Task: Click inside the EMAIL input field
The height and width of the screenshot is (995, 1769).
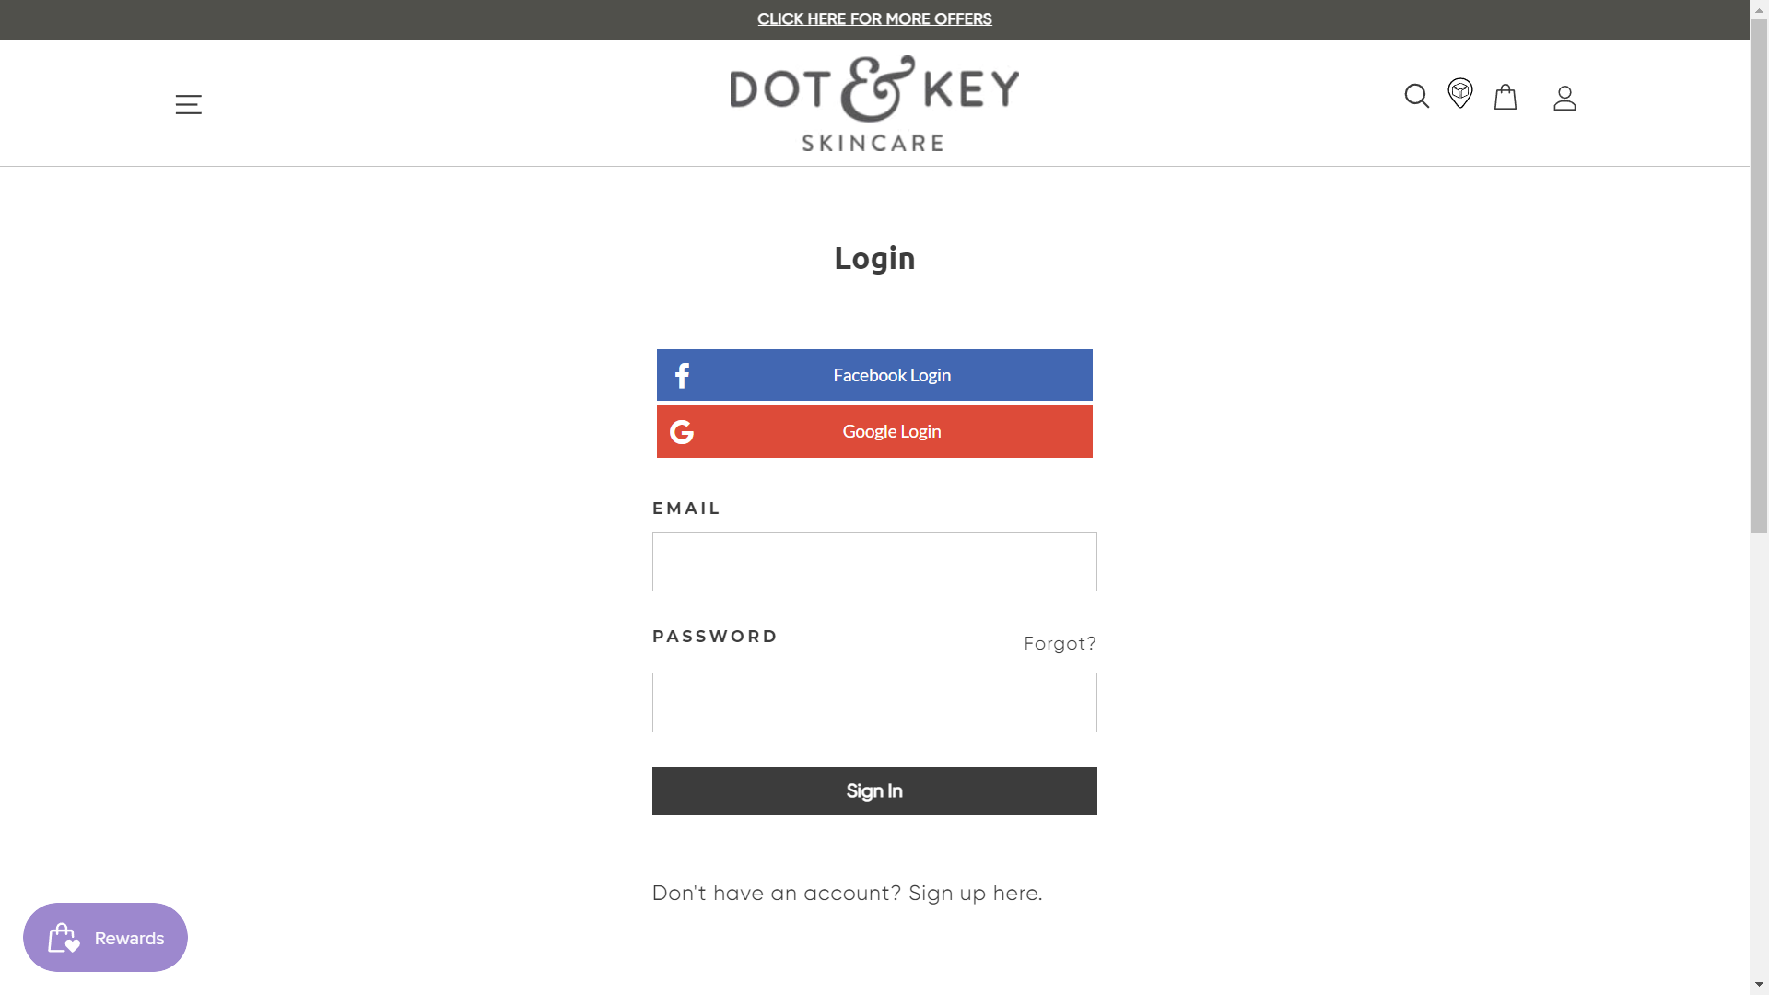Action: point(873,561)
